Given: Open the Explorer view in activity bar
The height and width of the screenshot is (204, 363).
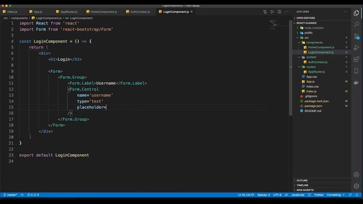Looking at the screenshot, I should (x=356, y=13).
